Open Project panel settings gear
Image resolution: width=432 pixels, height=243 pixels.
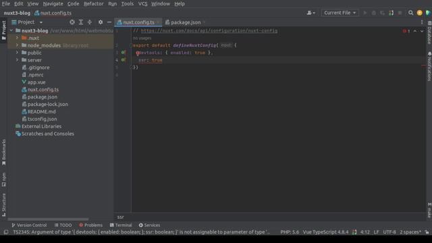point(101,22)
